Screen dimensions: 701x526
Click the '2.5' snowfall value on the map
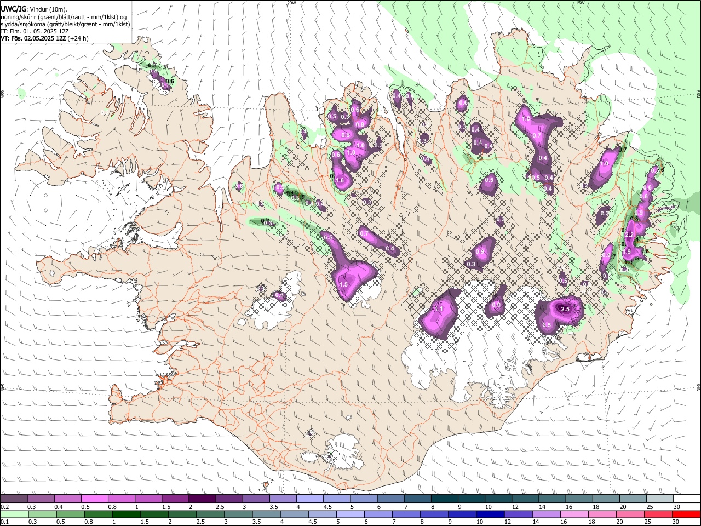click(x=566, y=310)
